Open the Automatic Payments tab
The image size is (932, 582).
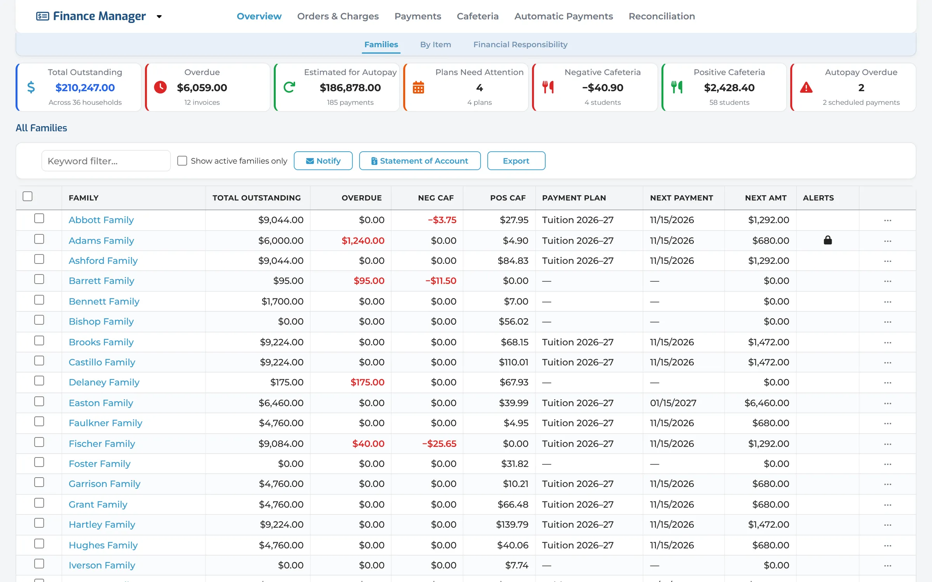[563, 16]
